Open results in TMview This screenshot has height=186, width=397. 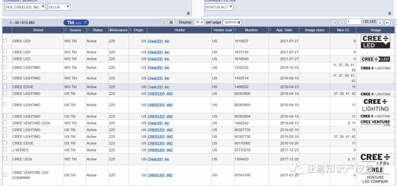click(76, 22)
